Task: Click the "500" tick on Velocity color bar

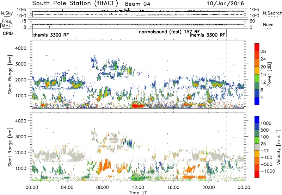Action: coord(264,130)
